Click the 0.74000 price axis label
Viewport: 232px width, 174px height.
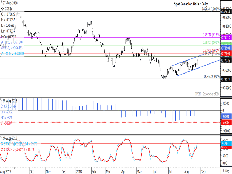pyautogui.click(x=227, y=88)
